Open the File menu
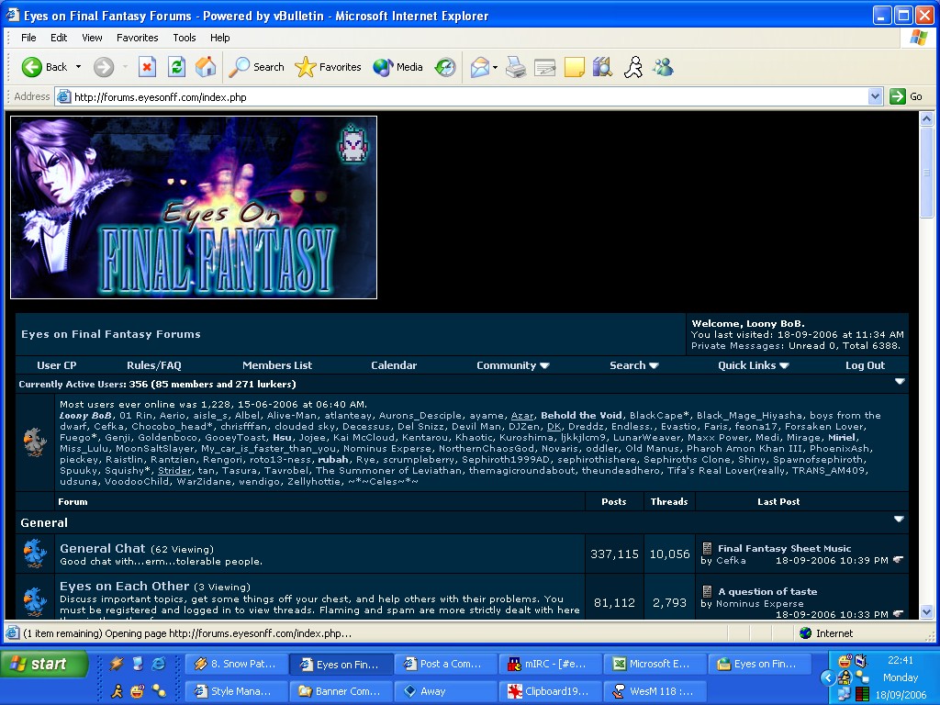Viewport: 940px width, 705px height. [x=28, y=38]
